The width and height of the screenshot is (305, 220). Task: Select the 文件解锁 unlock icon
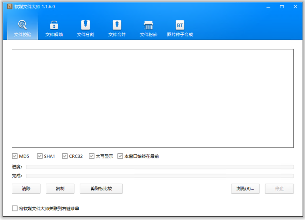54,25
